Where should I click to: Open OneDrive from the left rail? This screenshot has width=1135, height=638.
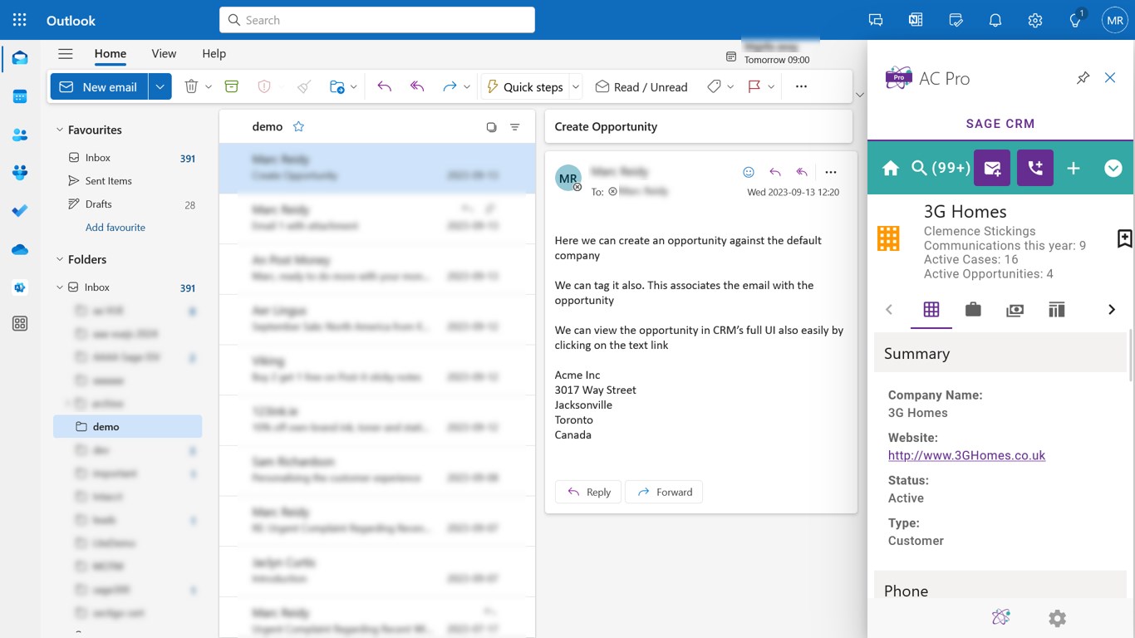[x=20, y=249]
